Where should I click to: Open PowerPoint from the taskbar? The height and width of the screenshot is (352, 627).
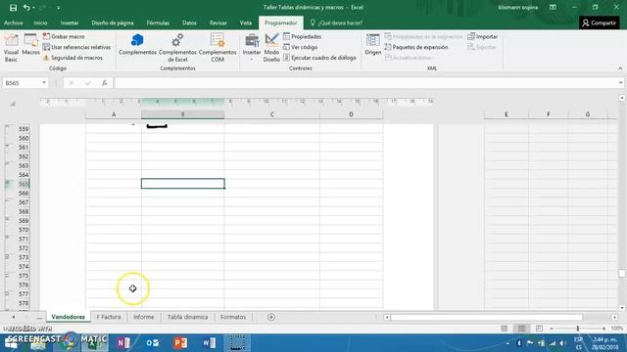(x=180, y=343)
